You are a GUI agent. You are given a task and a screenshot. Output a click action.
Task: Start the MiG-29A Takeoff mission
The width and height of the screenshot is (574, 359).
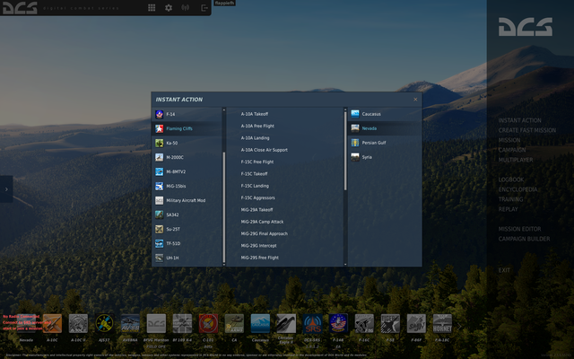257,210
